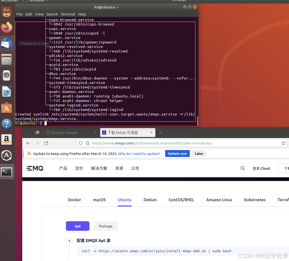This screenshot has width=289, height=261.
Task: Select the Kubernetes install tab
Action: (x=255, y=200)
